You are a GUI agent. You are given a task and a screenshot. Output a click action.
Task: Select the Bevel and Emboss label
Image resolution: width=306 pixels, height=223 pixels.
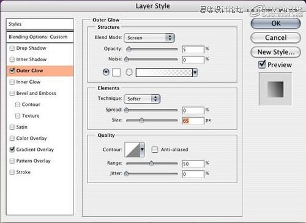(36, 93)
